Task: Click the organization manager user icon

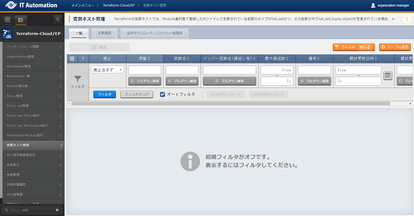Action: [373, 5]
